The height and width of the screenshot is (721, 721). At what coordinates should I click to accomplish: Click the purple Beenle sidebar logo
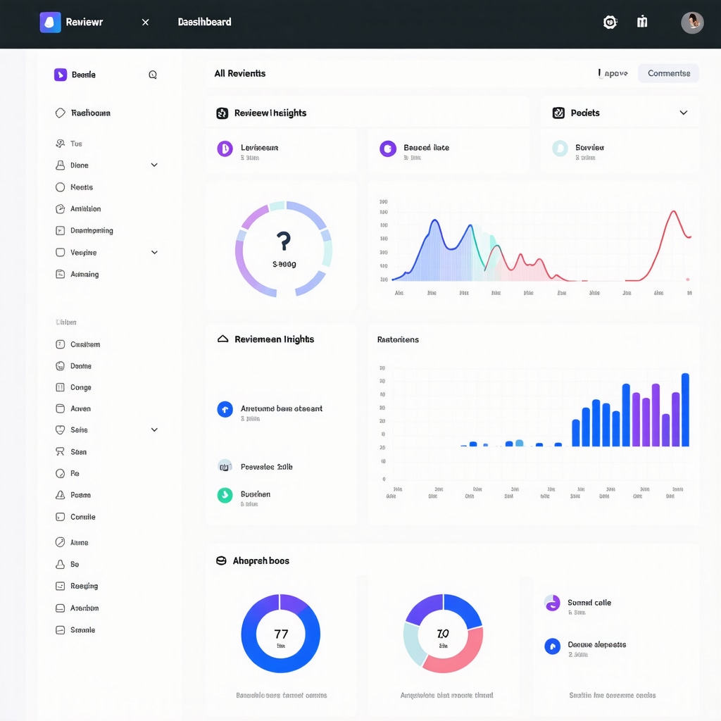61,75
